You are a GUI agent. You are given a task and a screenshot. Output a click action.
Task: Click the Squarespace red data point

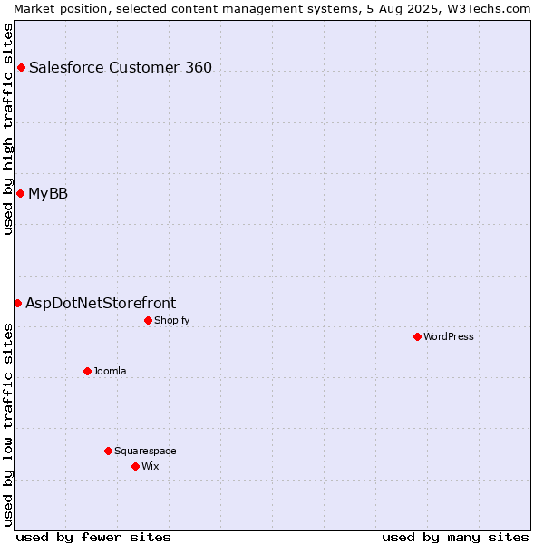point(108,451)
